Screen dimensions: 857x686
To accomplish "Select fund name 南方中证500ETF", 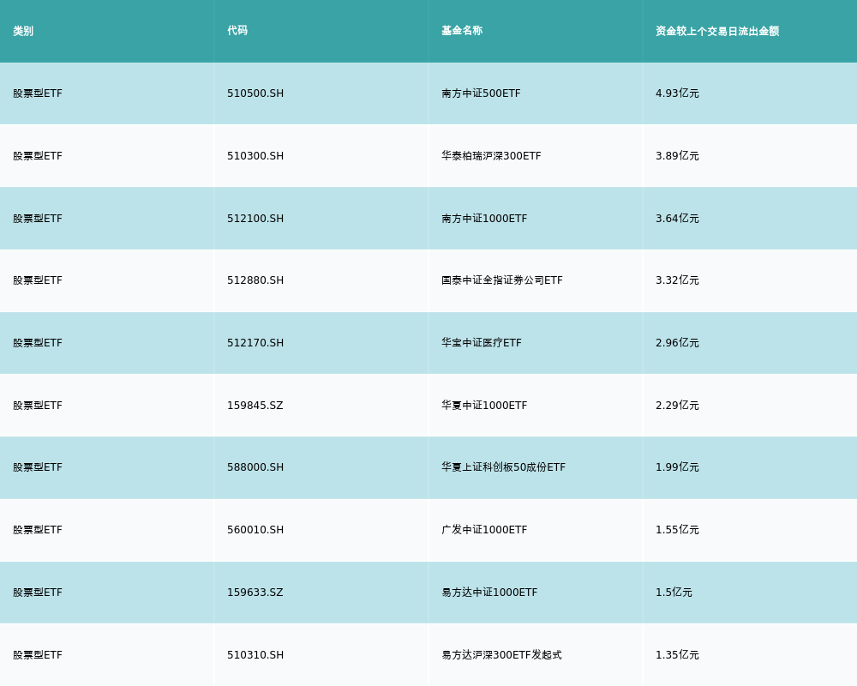I will pos(481,93).
